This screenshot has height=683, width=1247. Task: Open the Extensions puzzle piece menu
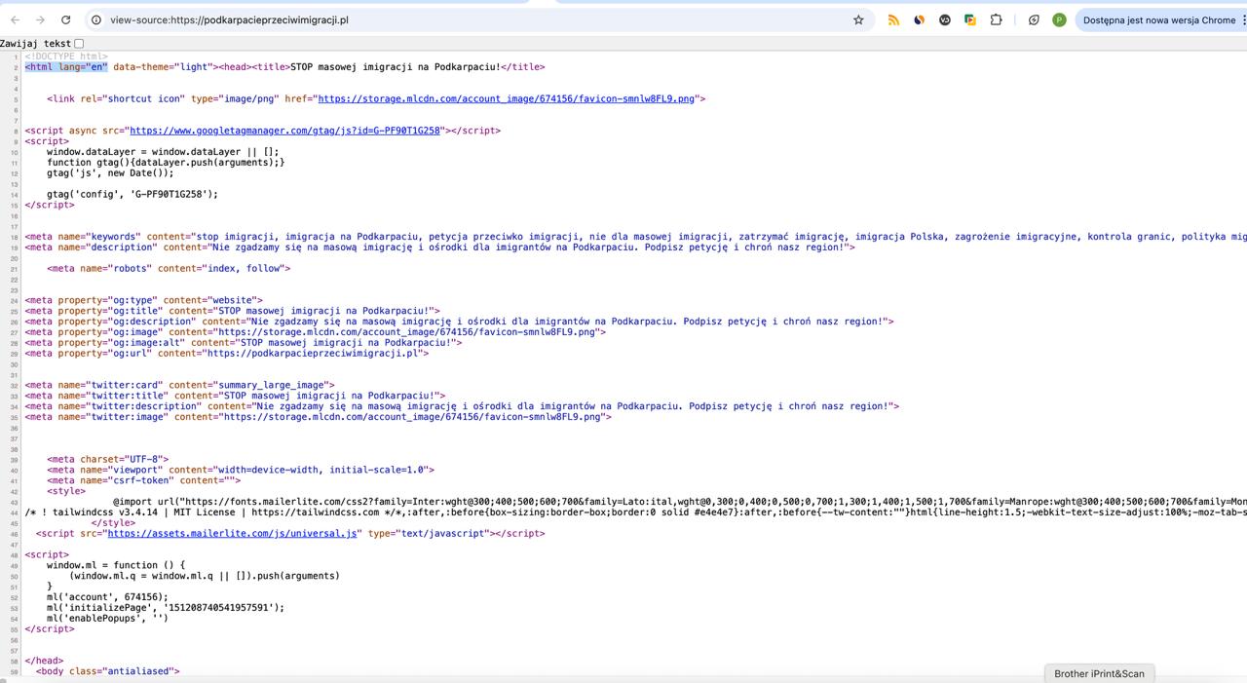pyautogui.click(x=996, y=19)
